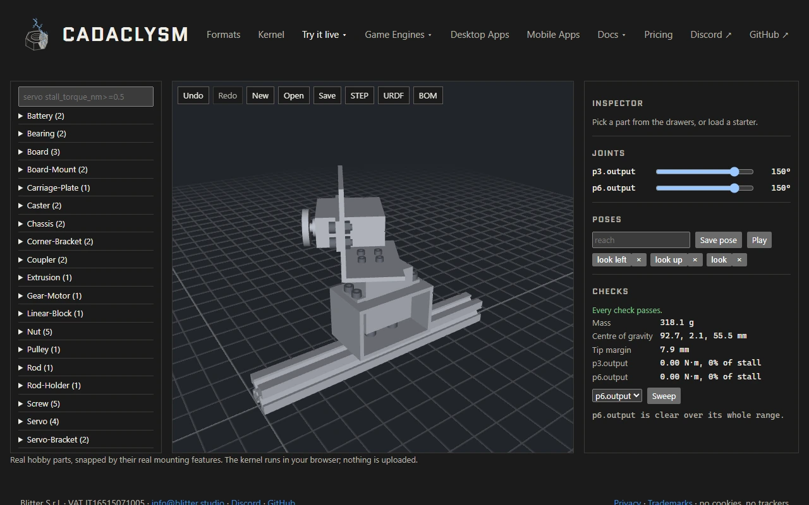Expand the Battery drawer triangle
Viewport: 809px width, 505px height.
(21, 116)
